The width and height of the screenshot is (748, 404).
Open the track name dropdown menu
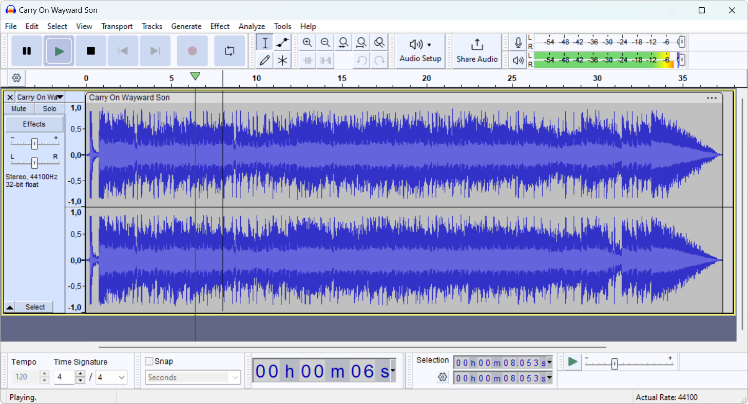click(60, 97)
